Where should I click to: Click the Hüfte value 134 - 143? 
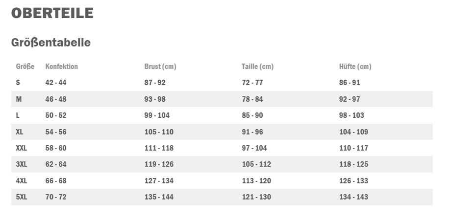coord(353,197)
